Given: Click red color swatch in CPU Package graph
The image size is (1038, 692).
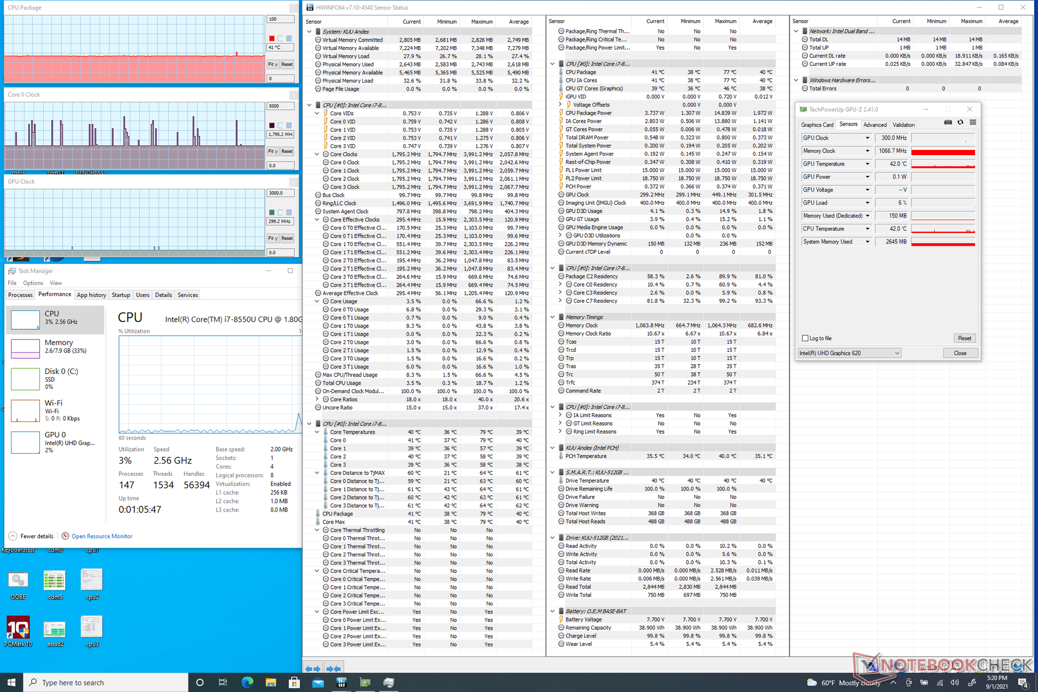Looking at the screenshot, I should pos(272,38).
